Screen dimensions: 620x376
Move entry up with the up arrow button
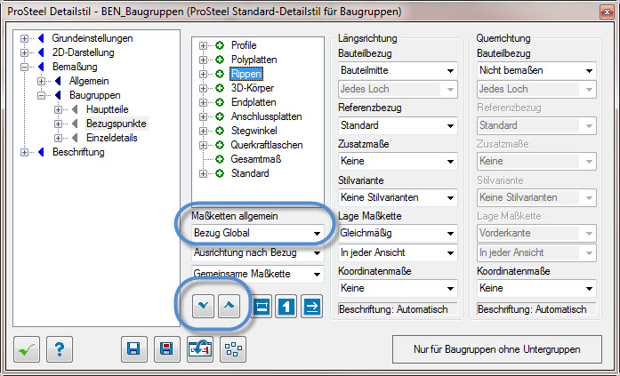(x=229, y=306)
